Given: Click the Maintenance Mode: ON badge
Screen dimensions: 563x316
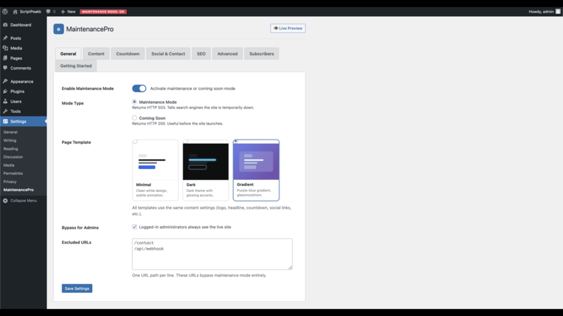Looking at the screenshot, I should (103, 11).
